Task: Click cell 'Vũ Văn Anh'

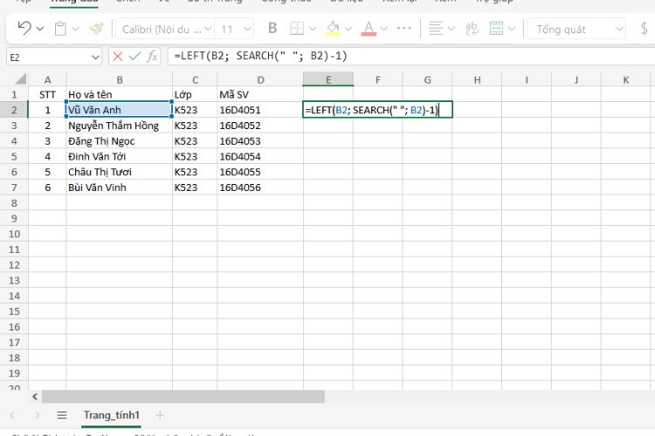Action: coord(120,110)
